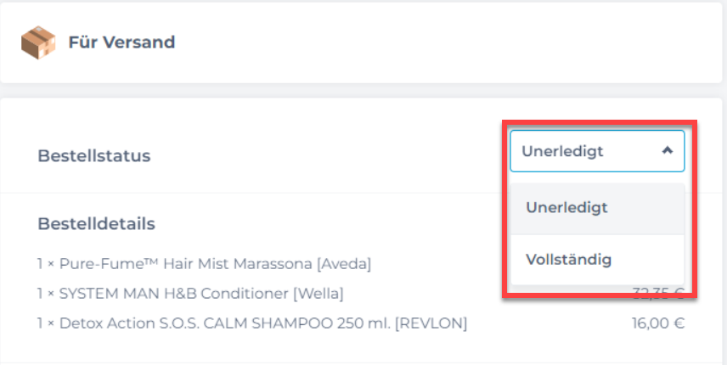Click the Für Versand heading

tap(121, 42)
